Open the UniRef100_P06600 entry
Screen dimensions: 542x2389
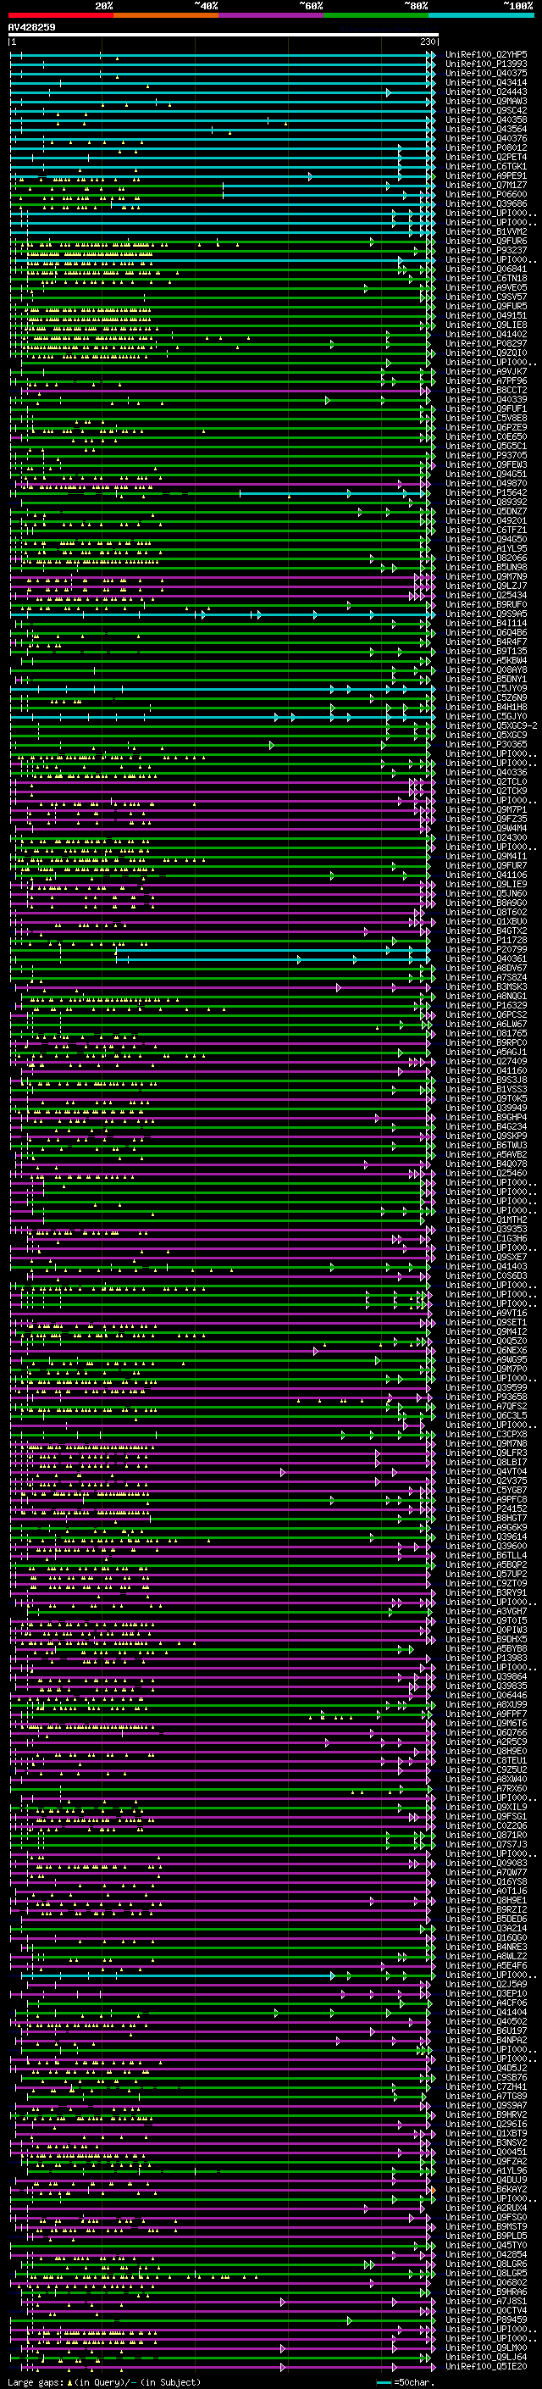tap(486, 195)
